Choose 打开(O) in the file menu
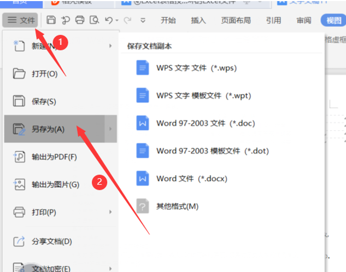This screenshot has height=272, width=346. (61, 74)
